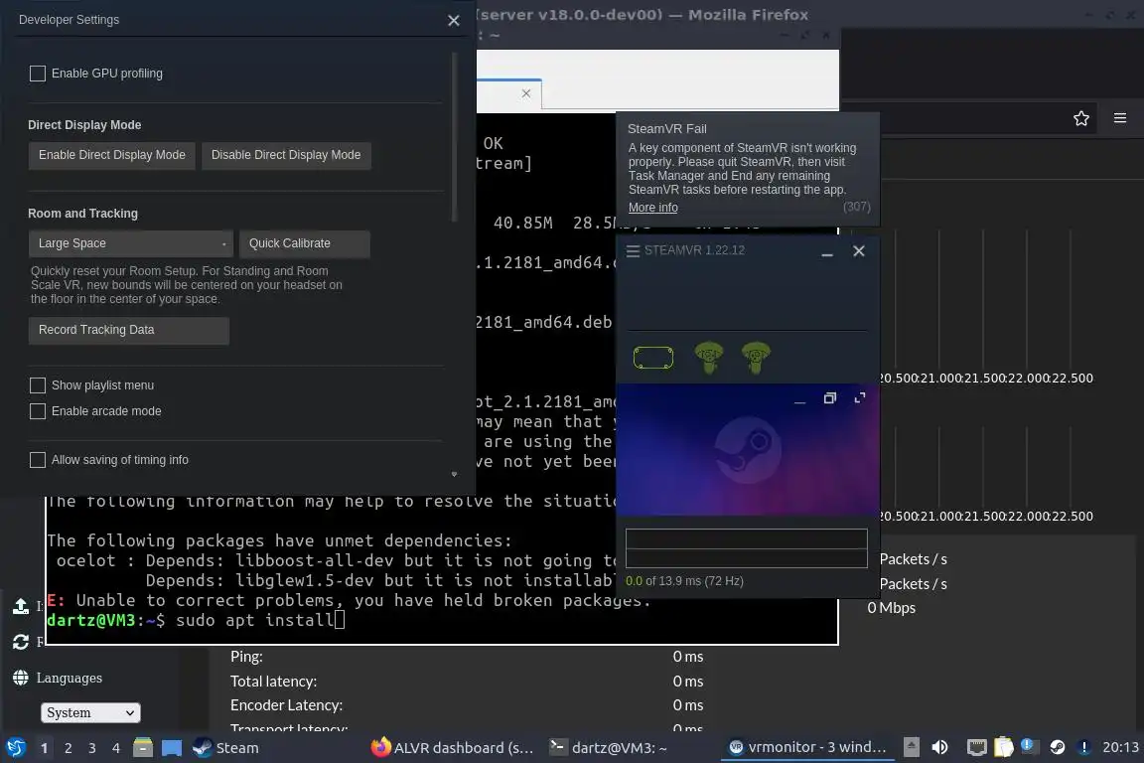1144x763 pixels.
Task: Click the Steam icon in the system tray
Action: tap(1058, 747)
